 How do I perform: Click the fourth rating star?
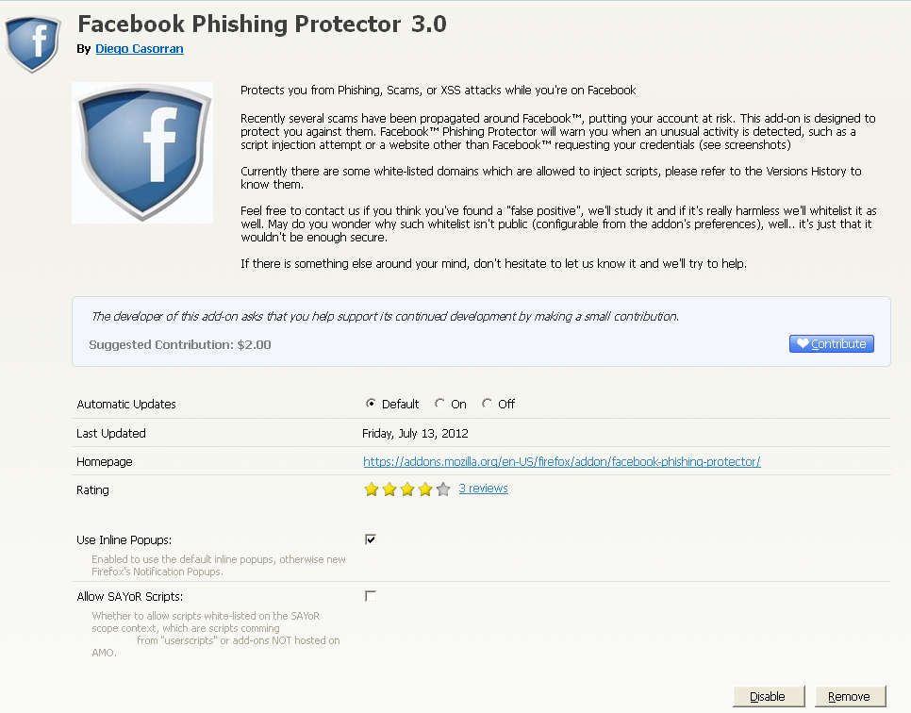[425, 489]
